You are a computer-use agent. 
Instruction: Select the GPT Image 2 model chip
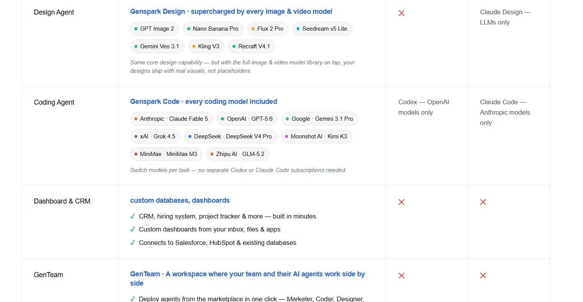154,29
